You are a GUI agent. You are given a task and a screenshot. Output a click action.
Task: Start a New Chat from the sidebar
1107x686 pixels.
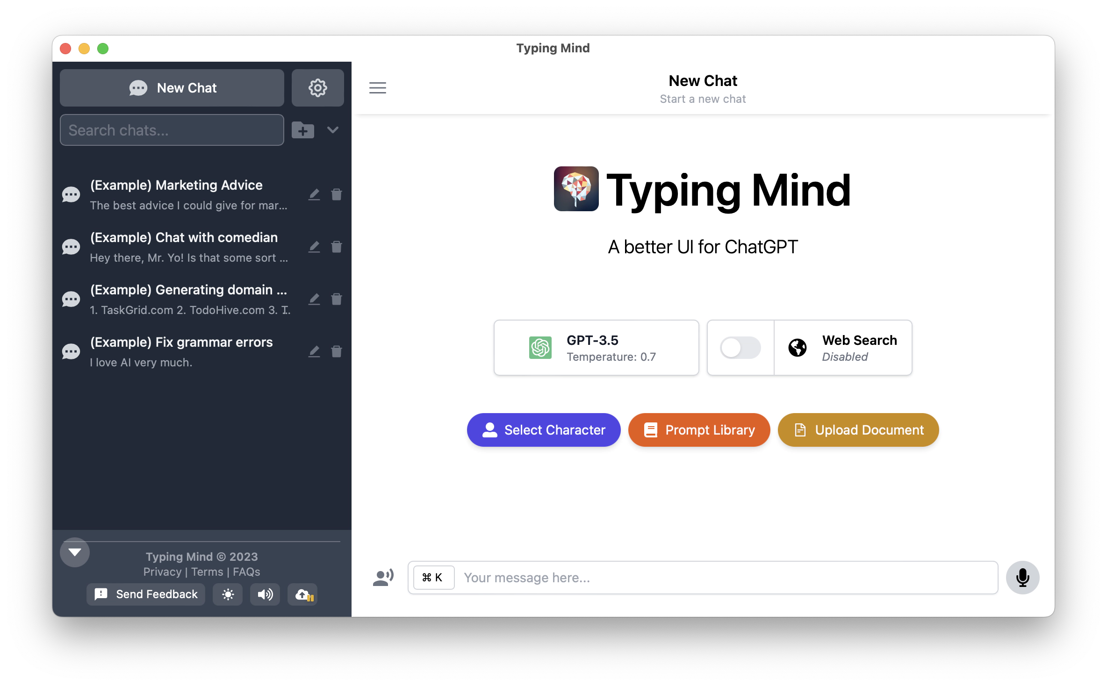pos(172,88)
